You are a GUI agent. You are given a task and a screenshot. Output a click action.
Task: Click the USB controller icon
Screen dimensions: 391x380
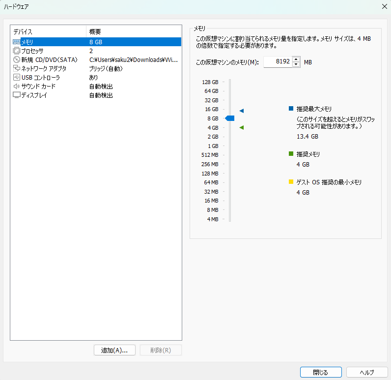[x=16, y=78]
